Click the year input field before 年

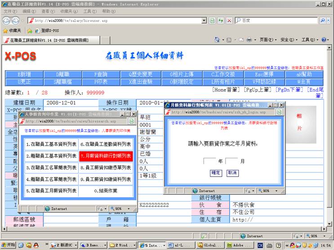tap(209, 161)
